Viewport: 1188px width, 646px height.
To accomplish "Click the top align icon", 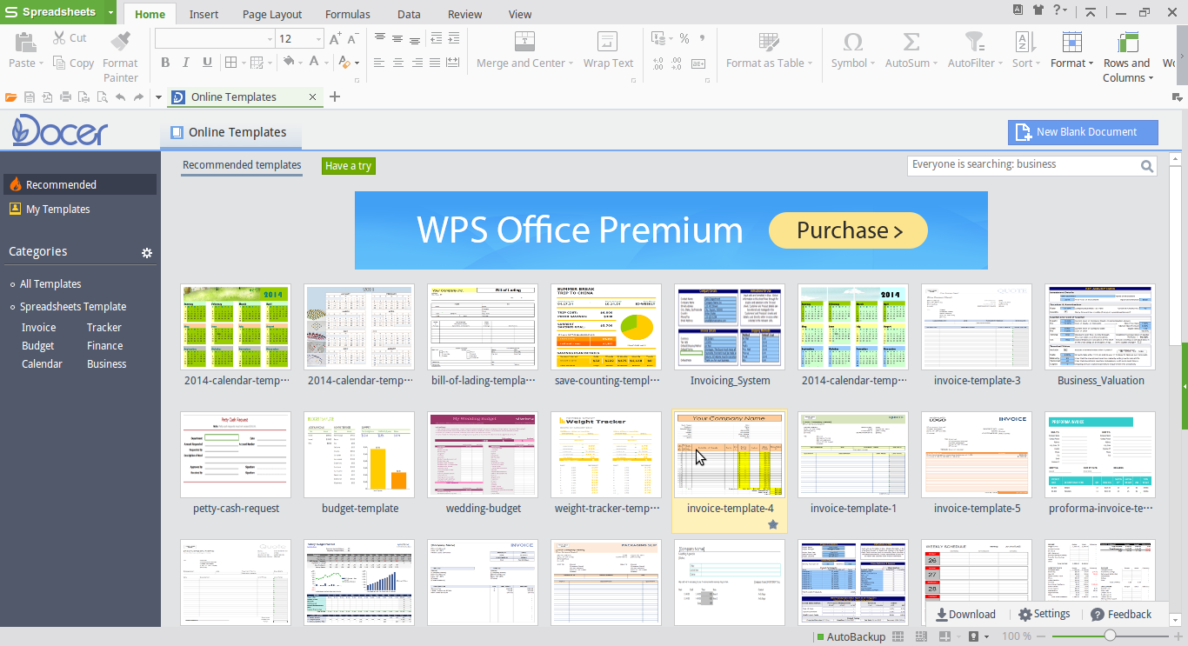I will pyautogui.click(x=379, y=38).
